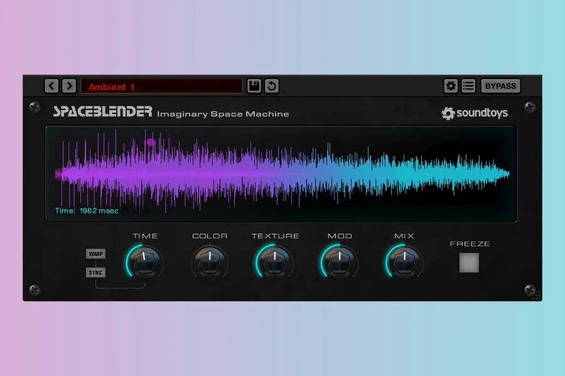Click the circular arrow revert preset icon
Image resolution: width=565 pixels, height=376 pixels.
tap(271, 86)
